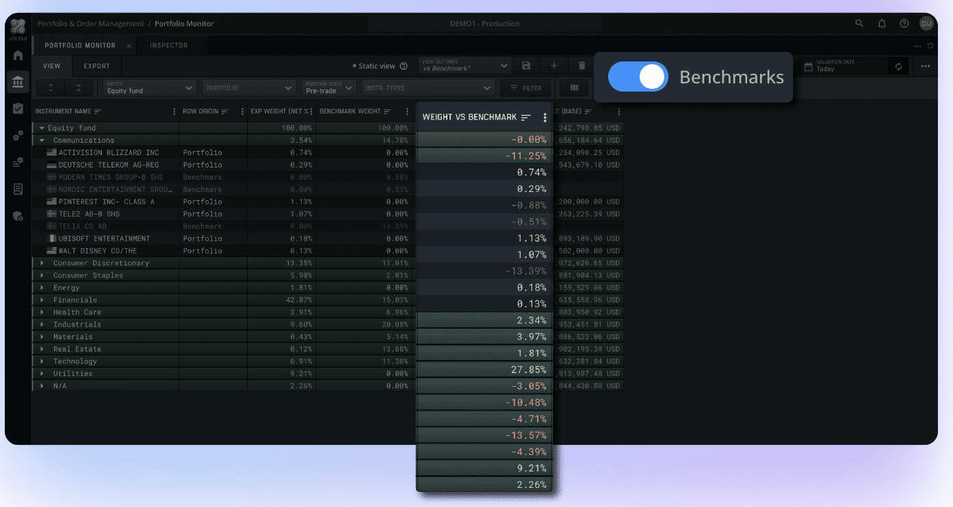Viewport: 953px width, 507px height.
Task: Click the shield lock sidebar icon
Action: coord(18,216)
